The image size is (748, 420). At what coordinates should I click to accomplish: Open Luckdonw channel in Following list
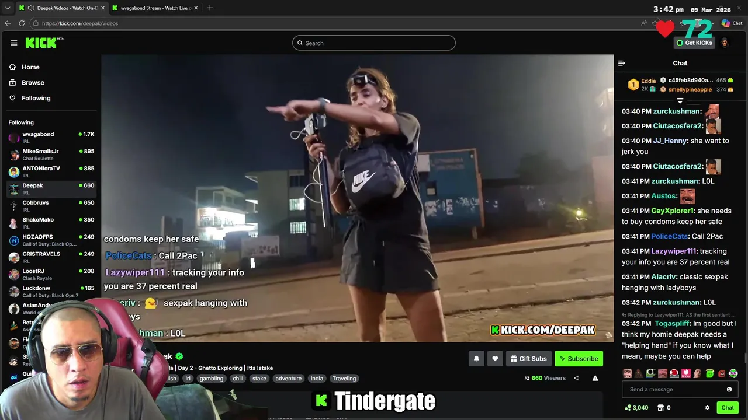point(51,291)
